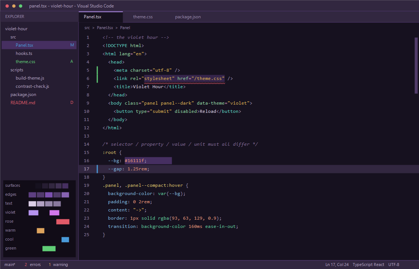Screen dimensions: 419x269
Task: Pick the pink-magenta swatch in violet row
Action: coord(54,213)
